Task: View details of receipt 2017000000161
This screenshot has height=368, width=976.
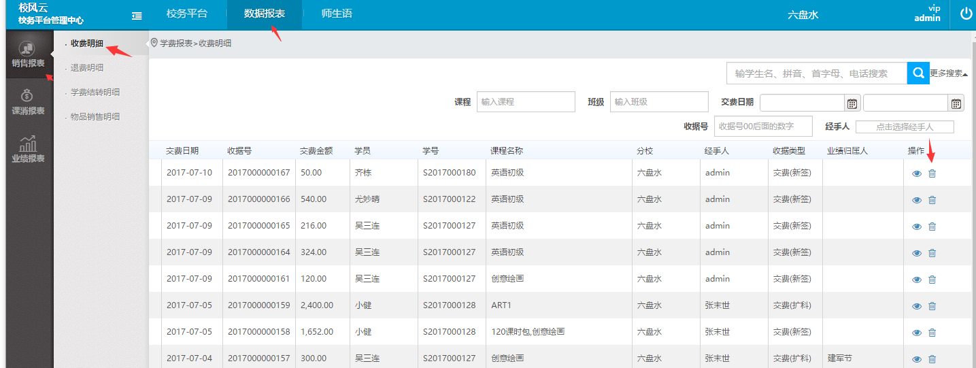Action: [x=917, y=280]
